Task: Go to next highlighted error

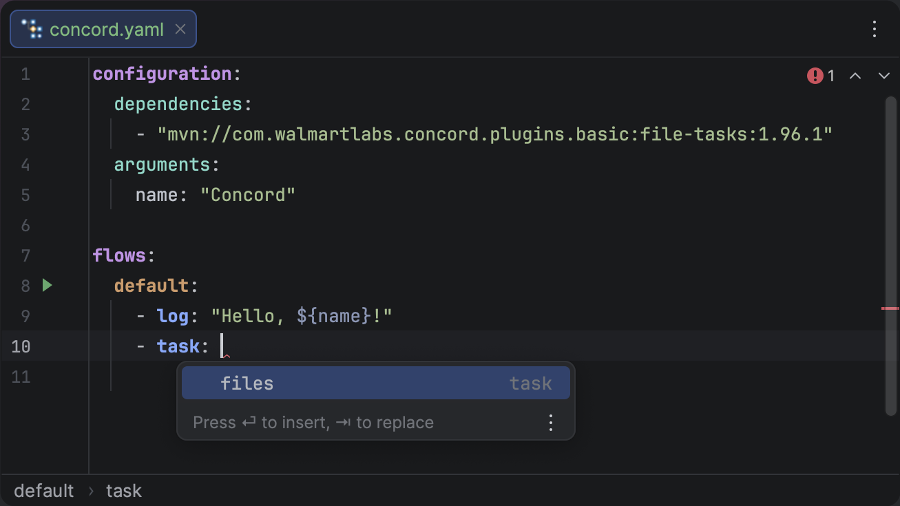Action: pyautogui.click(x=884, y=76)
